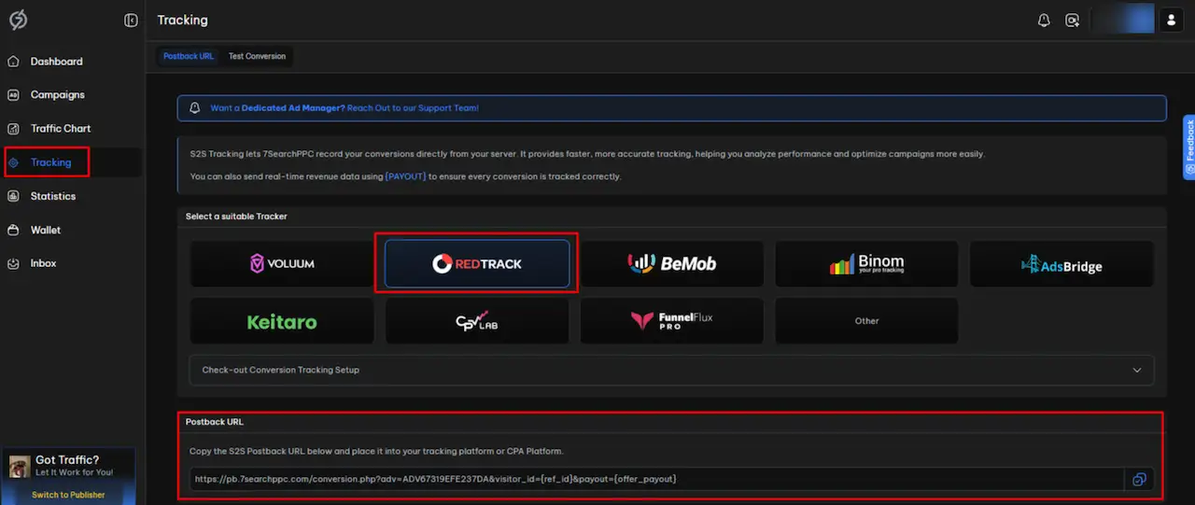This screenshot has width=1195, height=505.
Task: Select the Other tracker option
Action: click(x=866, y=321)
